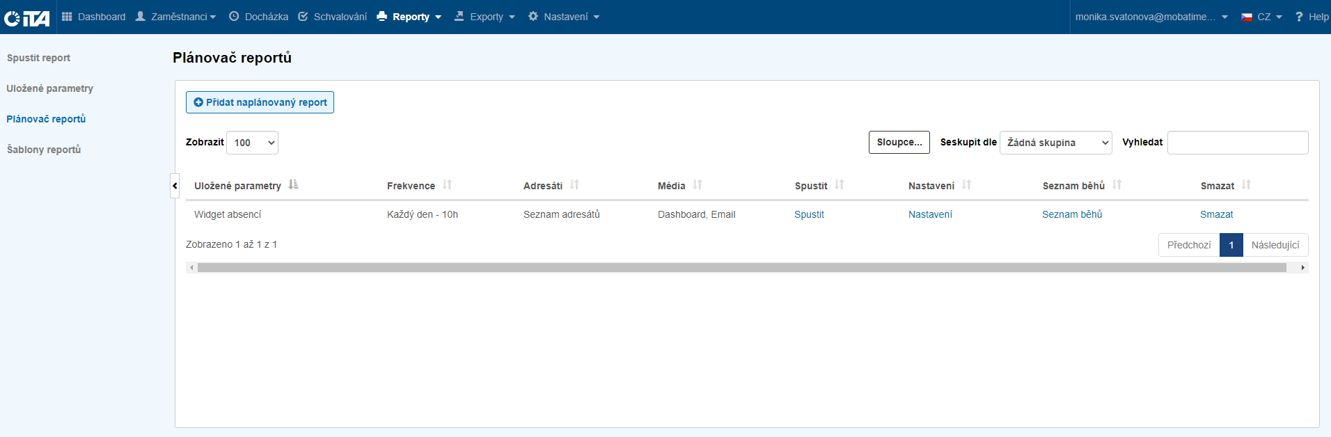Click the Adresáti column sort icon
This screenshot has width=1331, height=437.
point(574,185)
